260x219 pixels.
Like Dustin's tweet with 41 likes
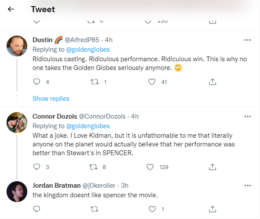coord(152,81)
